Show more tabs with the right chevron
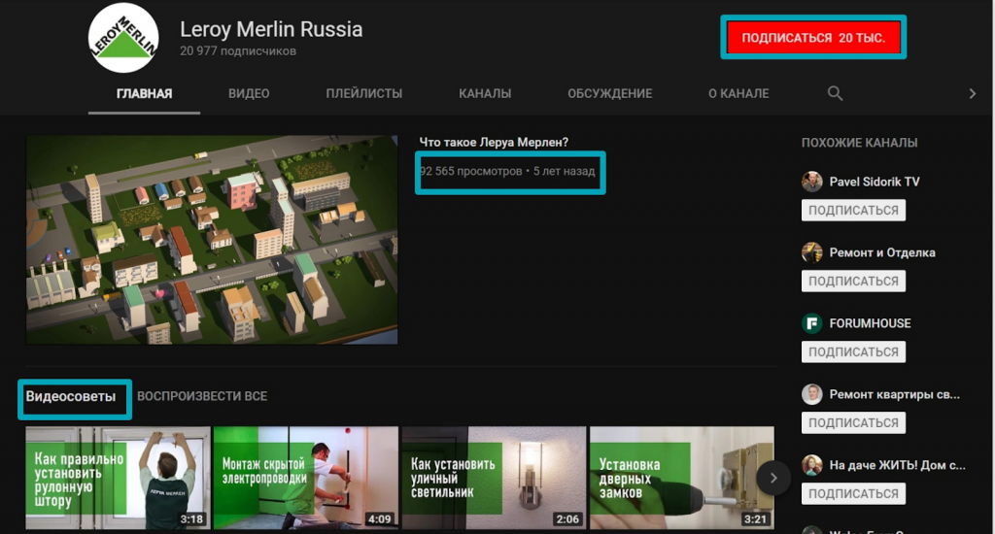The width and height of the screenshot is (995, 534). [972, 93]
